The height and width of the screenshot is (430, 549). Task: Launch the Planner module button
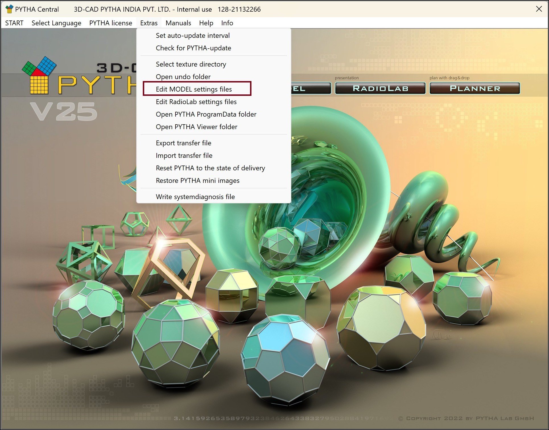tap(475, 88)
